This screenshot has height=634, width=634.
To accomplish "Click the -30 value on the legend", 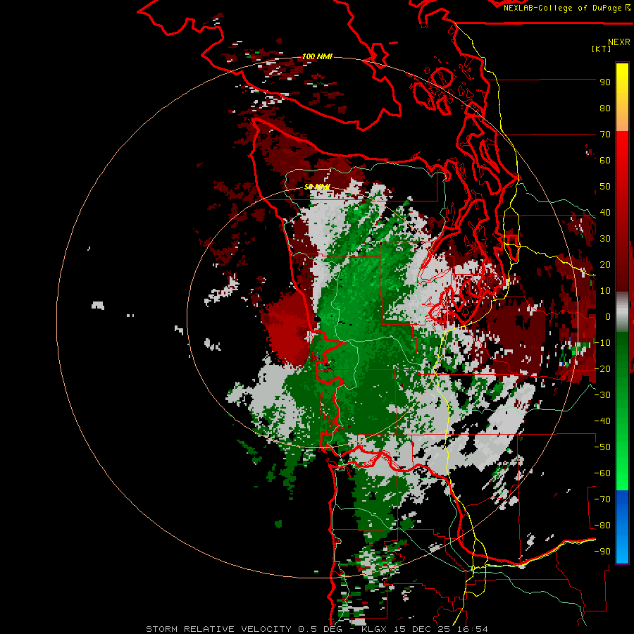I will (x=602, y=395).
